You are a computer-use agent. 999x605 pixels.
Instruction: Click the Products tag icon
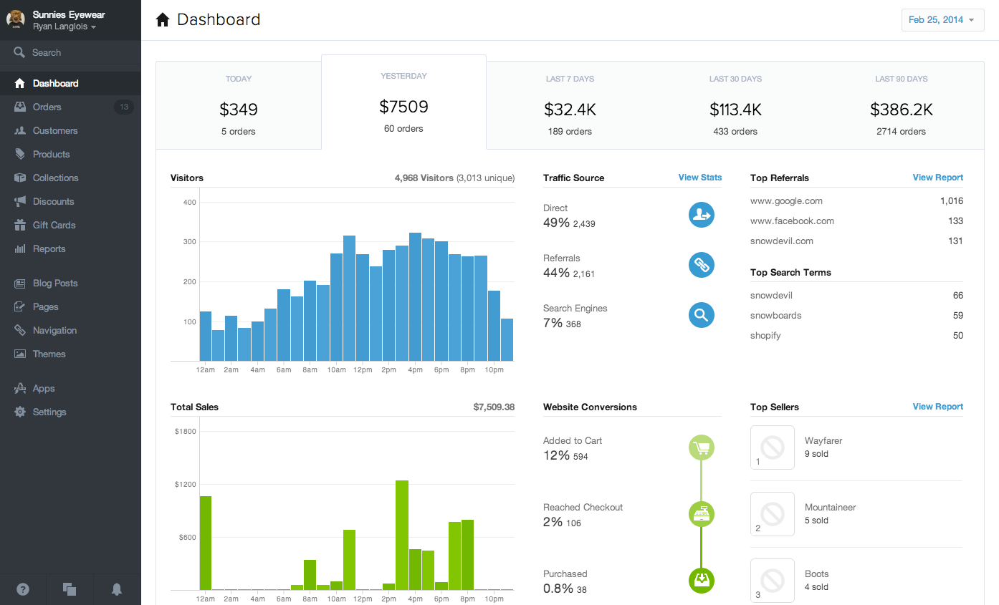point(19,154)
